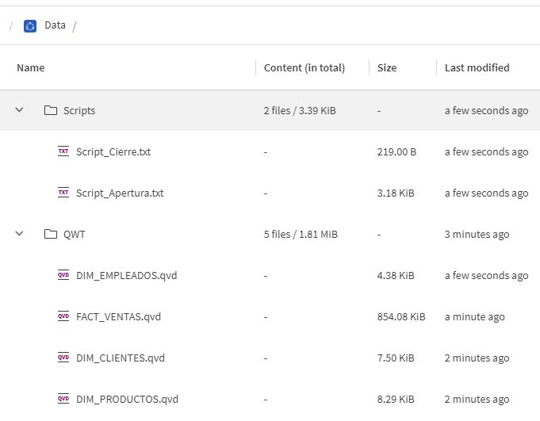Collapse the Scripts folder chevron
Viewport: 540px width, 421px height.
(x=19, y=110)
